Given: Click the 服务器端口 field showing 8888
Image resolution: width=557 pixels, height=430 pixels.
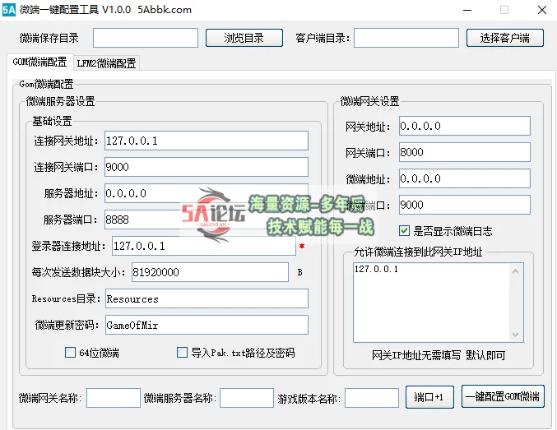Looking at the screenshot, I should [207, 220].
